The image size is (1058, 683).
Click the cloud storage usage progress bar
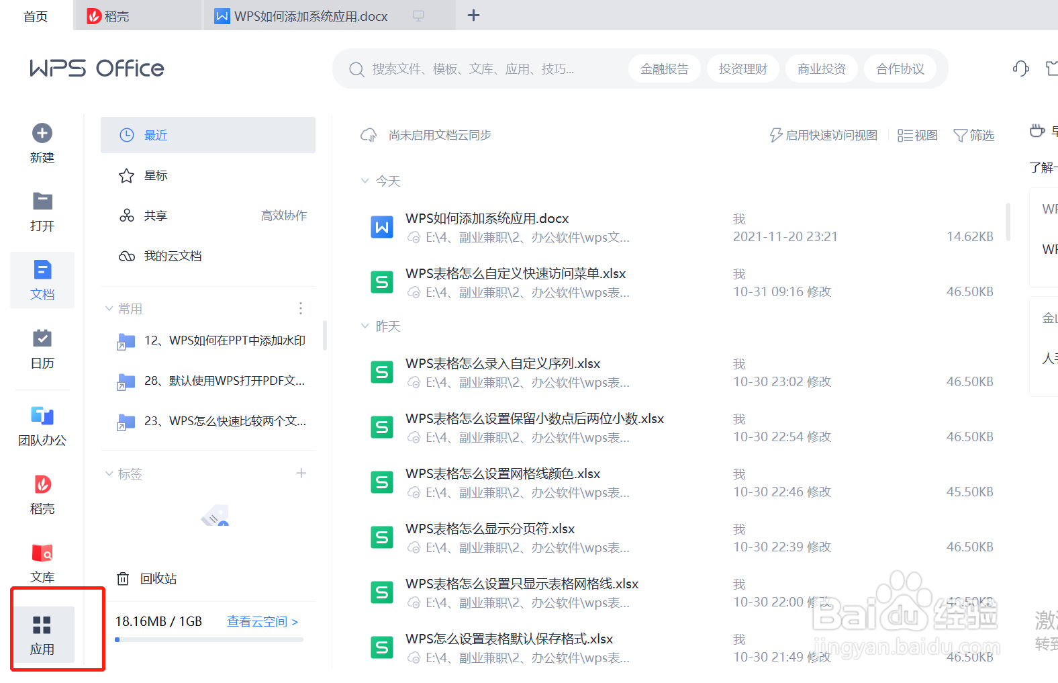(x=209, y=639)
